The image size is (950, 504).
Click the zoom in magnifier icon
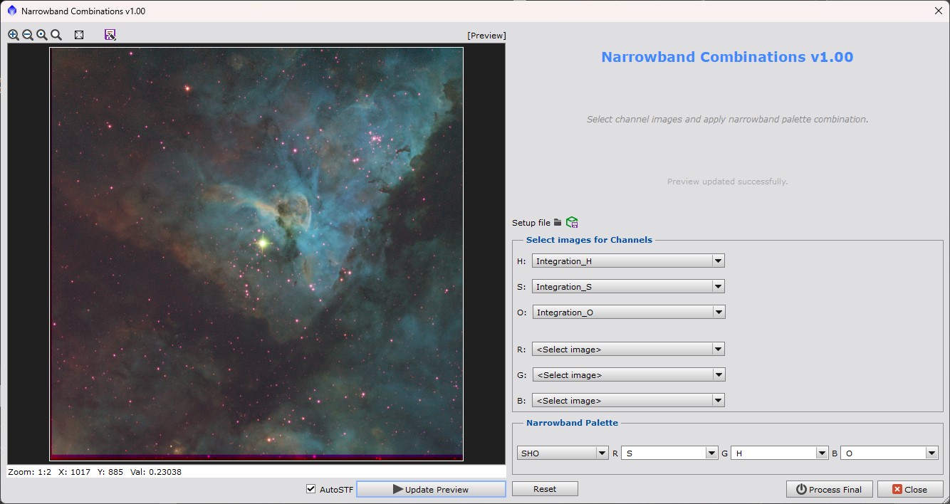[x=14, y=35]
